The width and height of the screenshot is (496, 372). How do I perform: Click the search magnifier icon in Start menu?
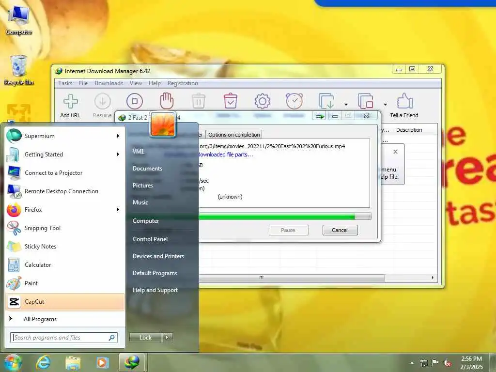[x=111, y=338]
